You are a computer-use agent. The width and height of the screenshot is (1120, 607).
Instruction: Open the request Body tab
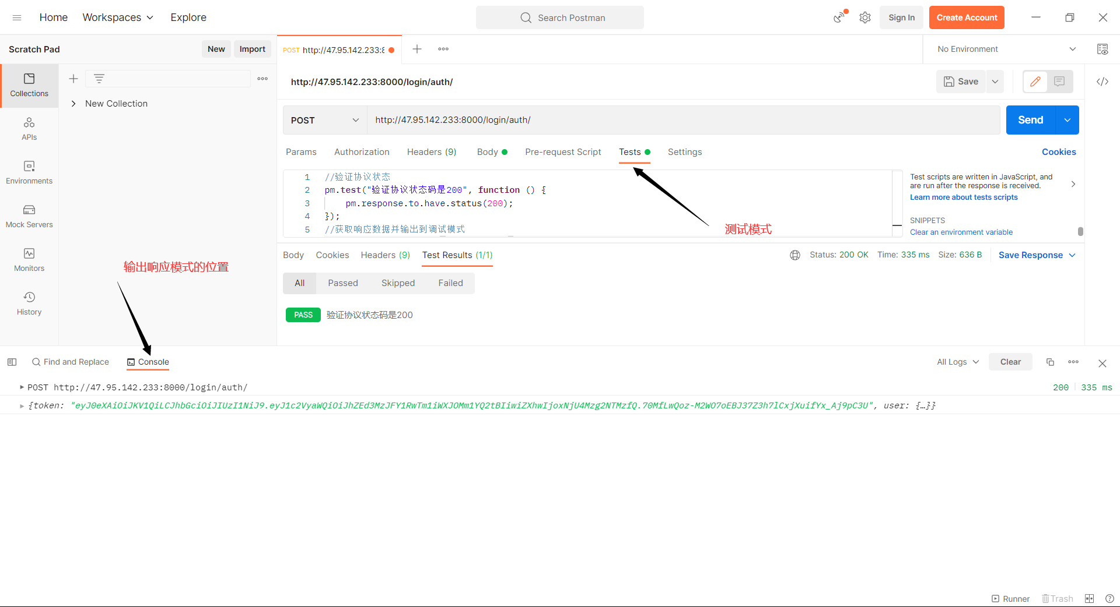tap(492, 152)
